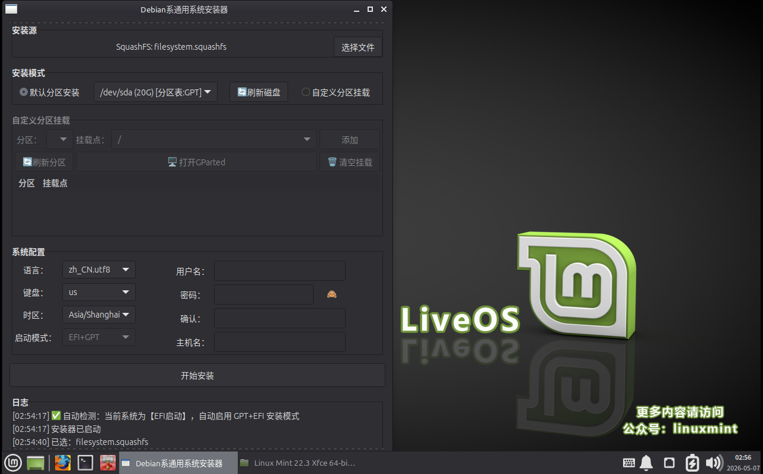The height and width of the screenshot is (474, 763).
Task: Open the notification bell in system tray
Action: [x=646, y=463]
